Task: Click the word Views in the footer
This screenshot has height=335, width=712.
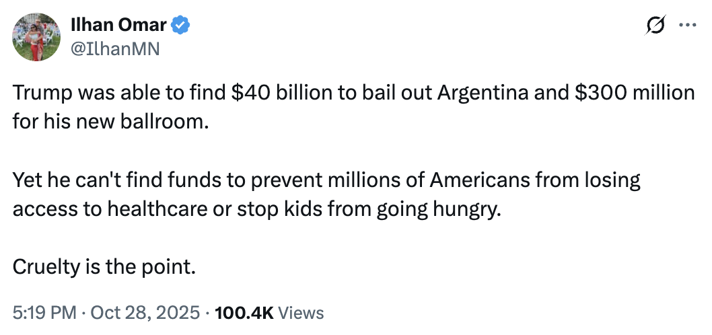Action: [301, 313]
